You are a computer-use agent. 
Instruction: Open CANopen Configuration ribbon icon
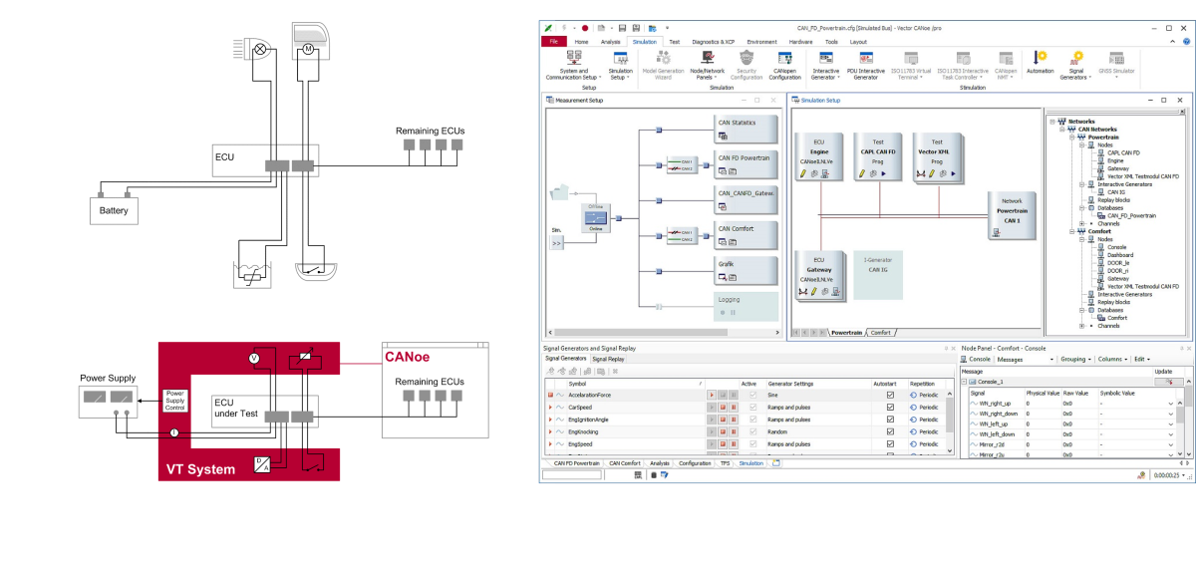point(784,57)
